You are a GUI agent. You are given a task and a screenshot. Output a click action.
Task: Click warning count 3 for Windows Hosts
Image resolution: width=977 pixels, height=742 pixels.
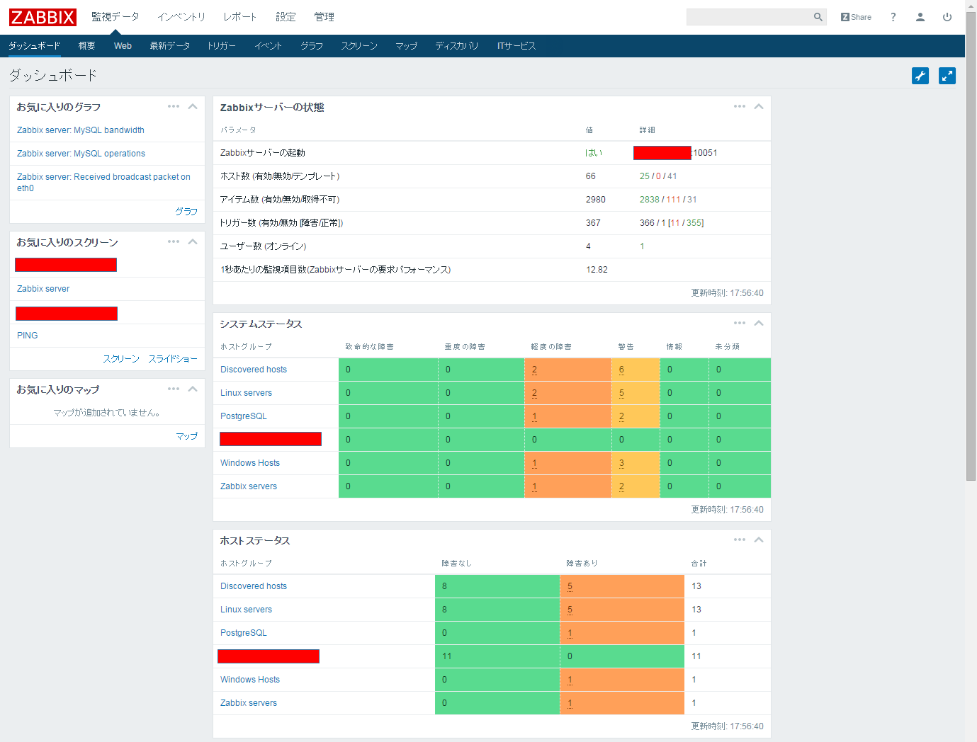[621, 463]
